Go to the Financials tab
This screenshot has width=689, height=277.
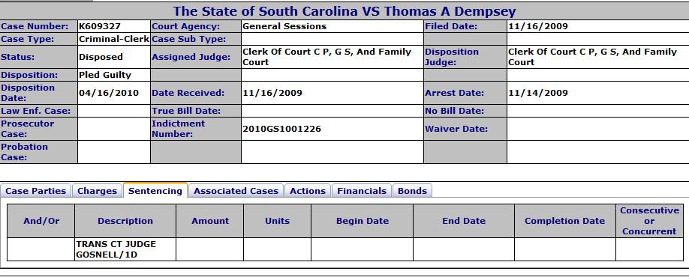[x=362, y=191]
